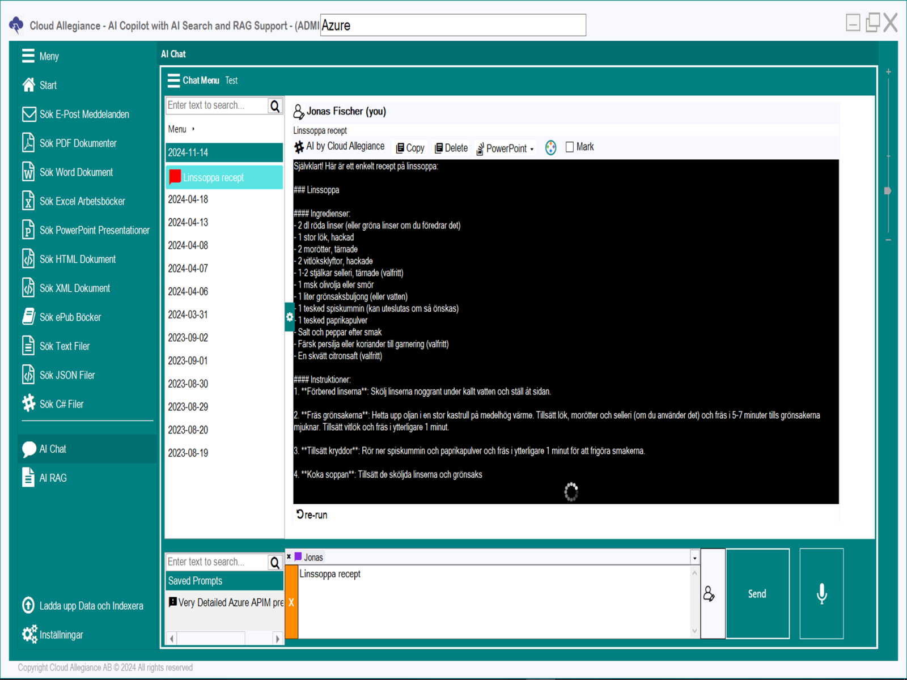Toggle the Mark checkbox
907x680 pixels.
coord(570,147)
